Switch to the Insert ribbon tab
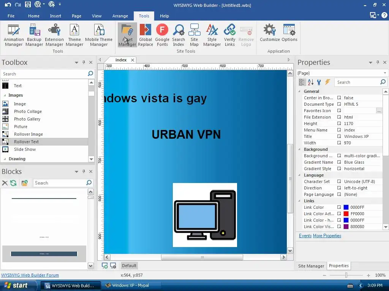 point(55,16)
